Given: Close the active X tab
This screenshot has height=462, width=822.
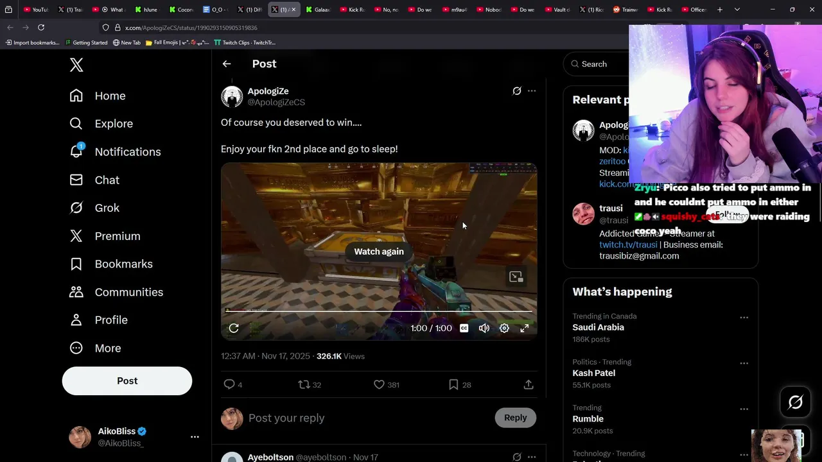Looking at the screenshot, I should click(293, 10).
